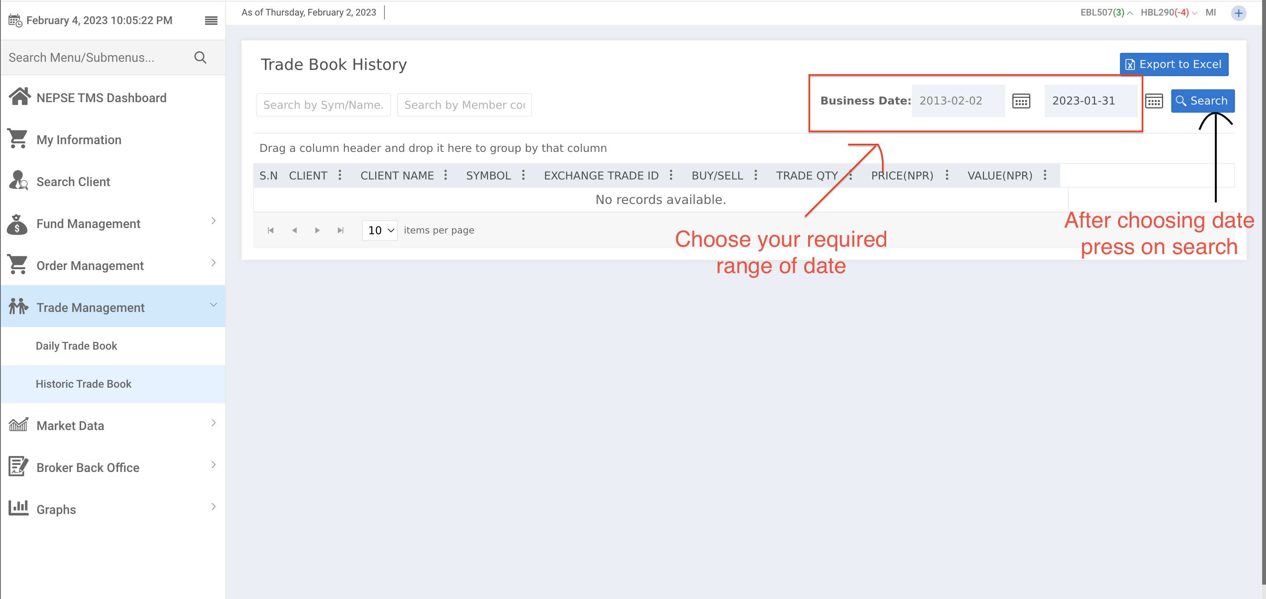Click the Export to Excel button

point(1174,64)
